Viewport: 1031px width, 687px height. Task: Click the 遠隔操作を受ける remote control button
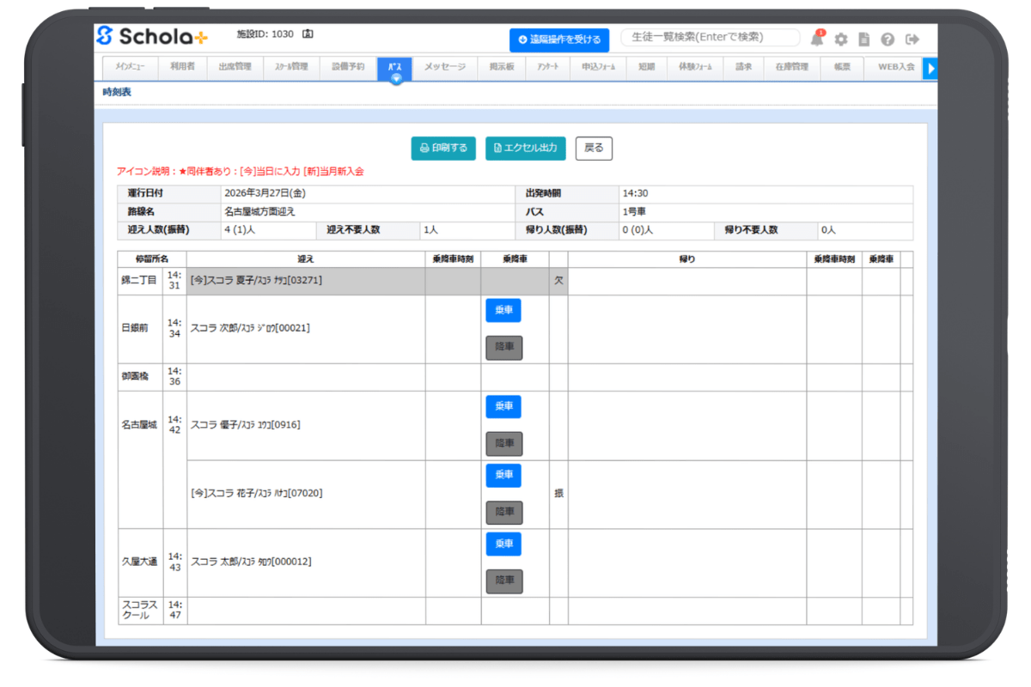pyautogui.click(x=559, y=40)
